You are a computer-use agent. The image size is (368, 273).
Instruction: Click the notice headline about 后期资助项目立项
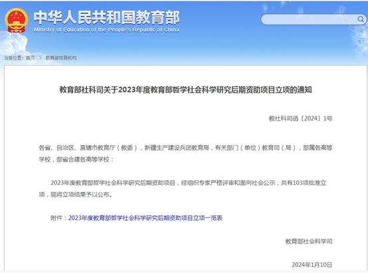point(185,89)
